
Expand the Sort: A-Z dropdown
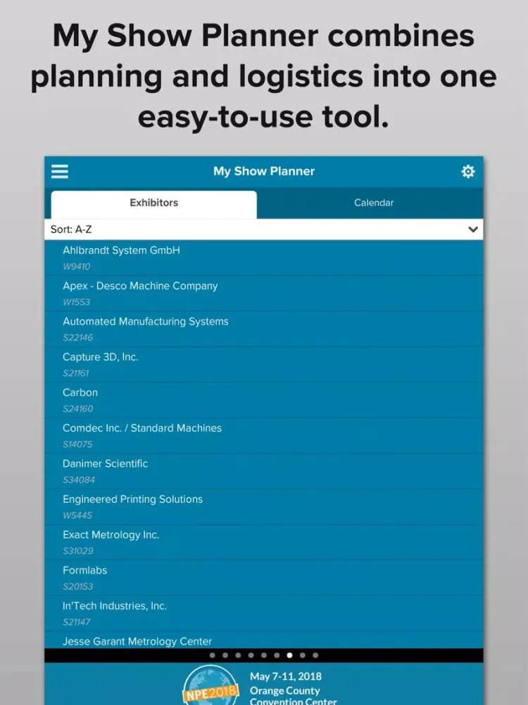(x=263, y=229)
